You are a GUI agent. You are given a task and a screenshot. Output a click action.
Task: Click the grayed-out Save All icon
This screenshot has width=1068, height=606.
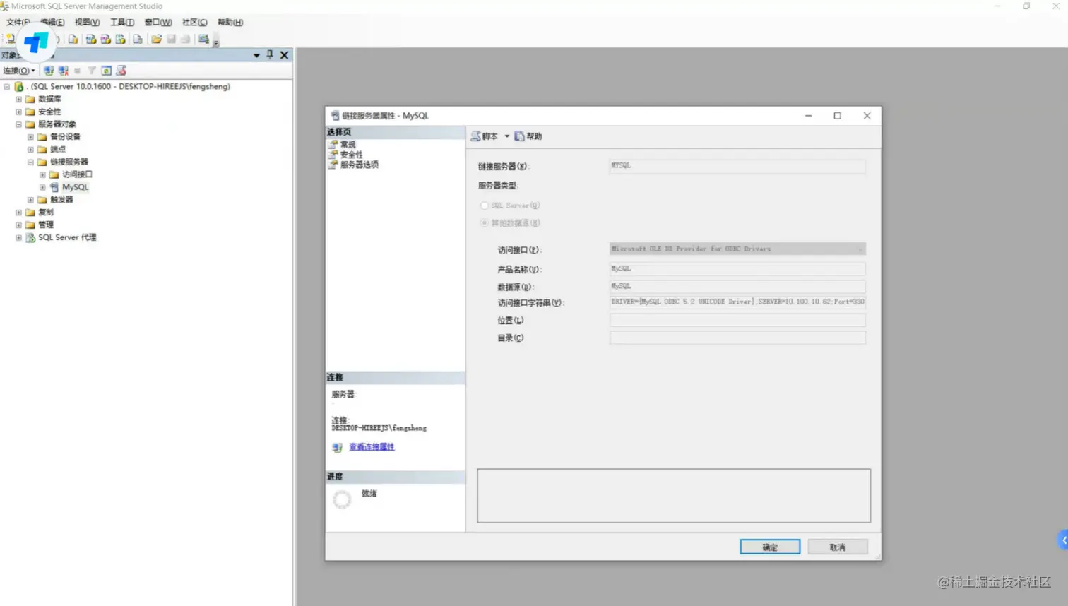pos(186,40)
